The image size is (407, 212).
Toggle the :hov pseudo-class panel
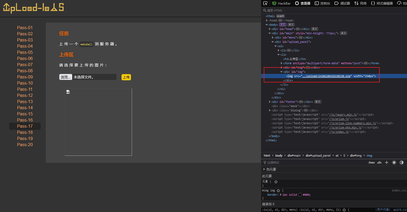(x=371, y=162)
